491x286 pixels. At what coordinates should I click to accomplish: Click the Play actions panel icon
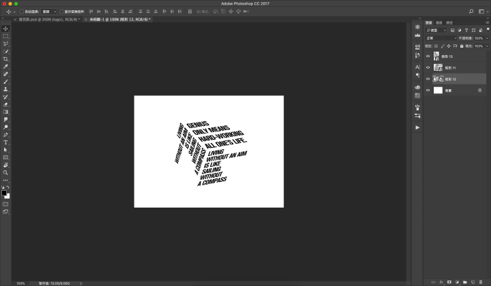[x=417, y=127]
